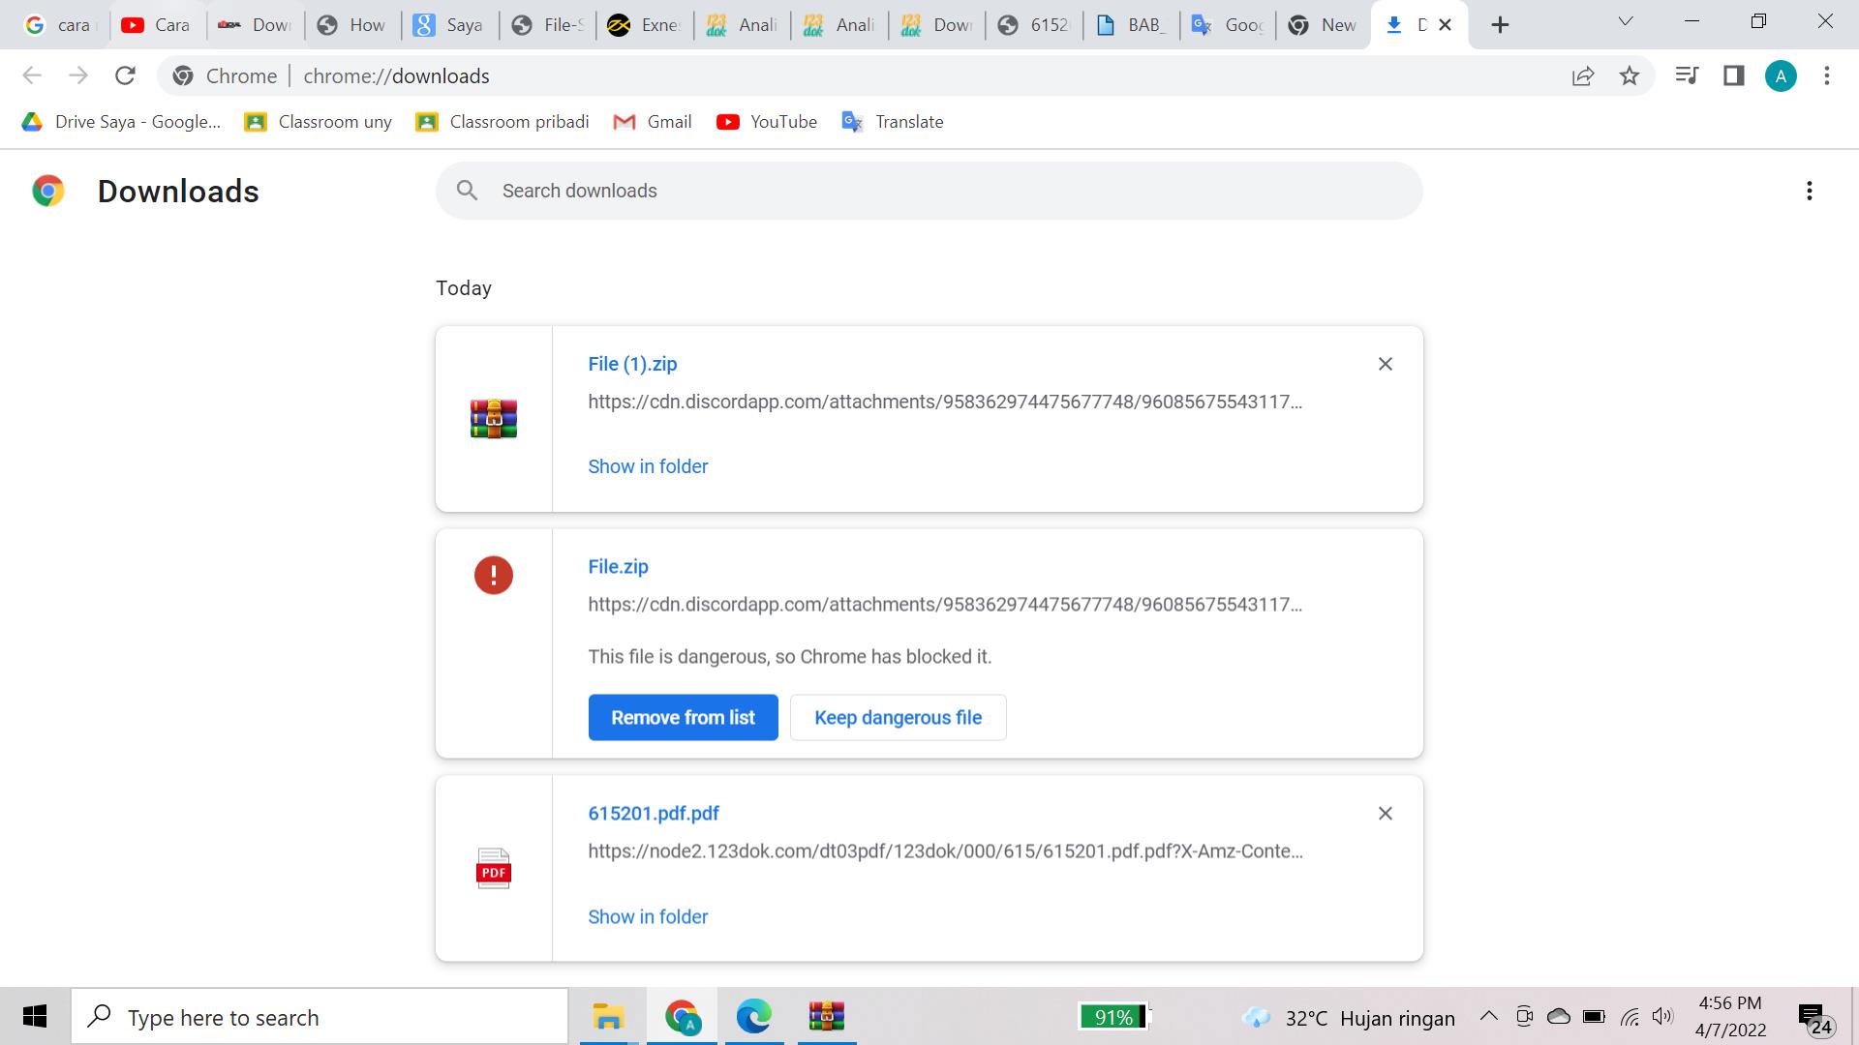Click the Remove from list button
The height and width of the screenshot is (1045, 1859).
point(683,717)
